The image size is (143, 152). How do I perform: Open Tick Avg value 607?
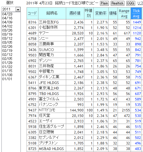(138, 94)
